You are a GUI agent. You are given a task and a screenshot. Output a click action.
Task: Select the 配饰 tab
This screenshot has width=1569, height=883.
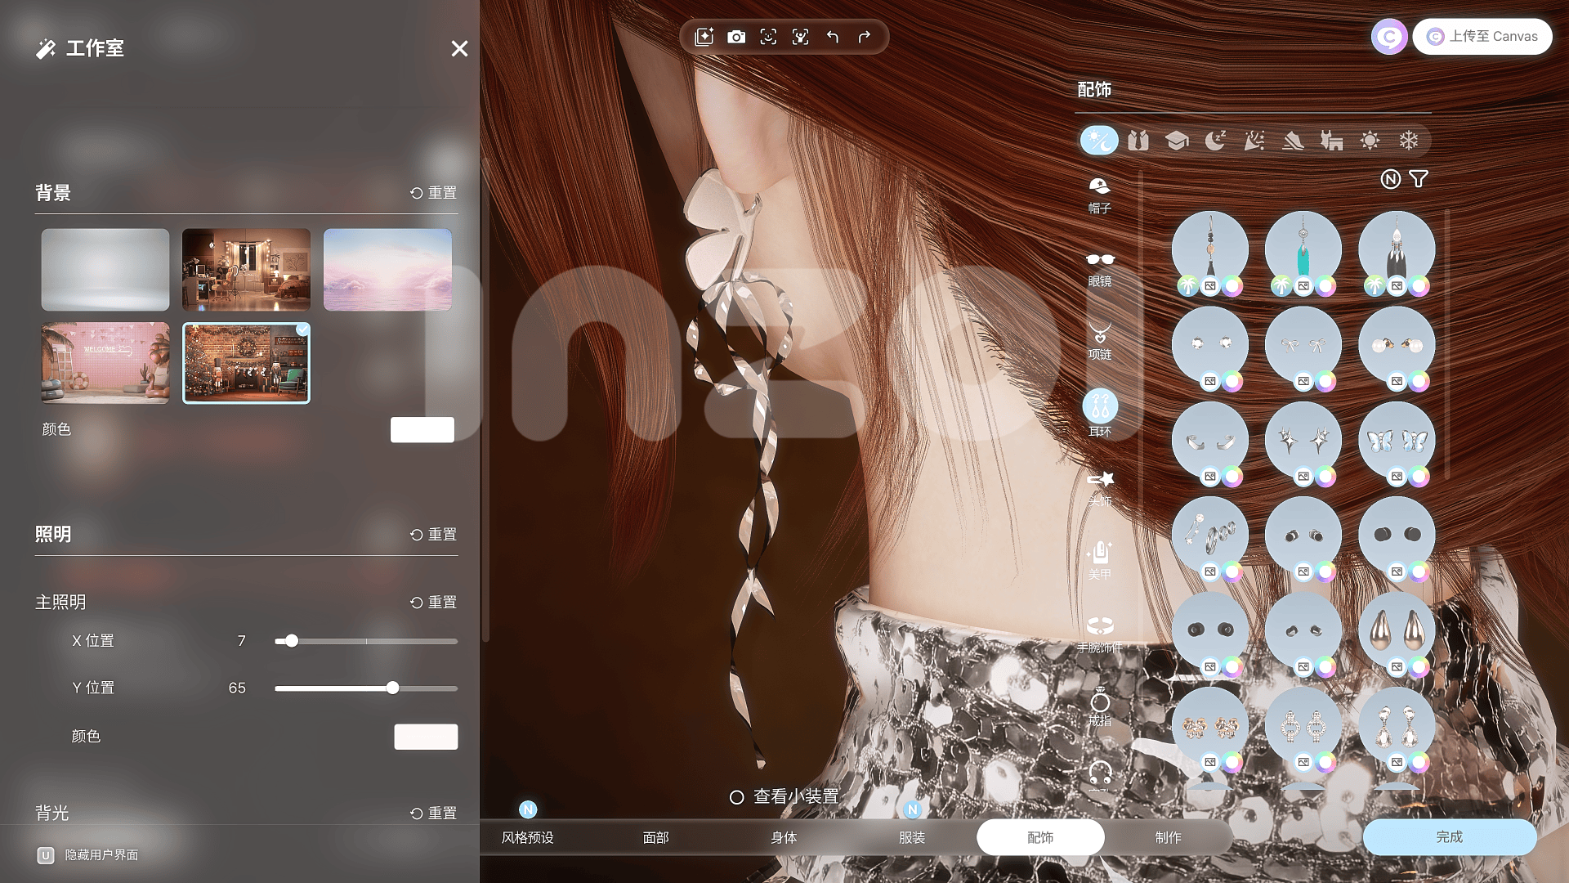pos(1040,837)
